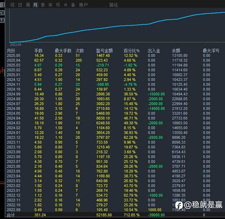Click the candlestick on left chart edge
Viewport: 225px width, 219px height.
click(x=2, y=70)
